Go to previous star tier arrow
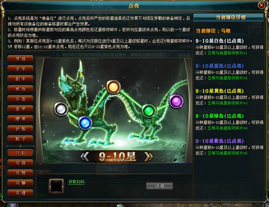269x207 pixels. pyautogui.click(x=85, y=157)
